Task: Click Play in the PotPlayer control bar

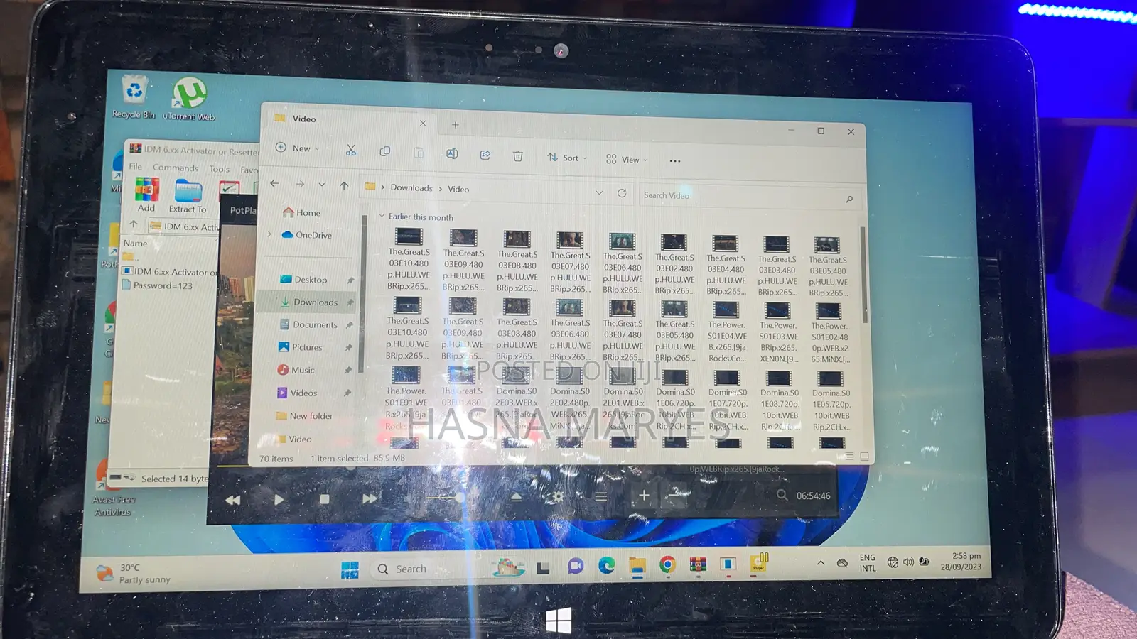Action: pos(279,500)
